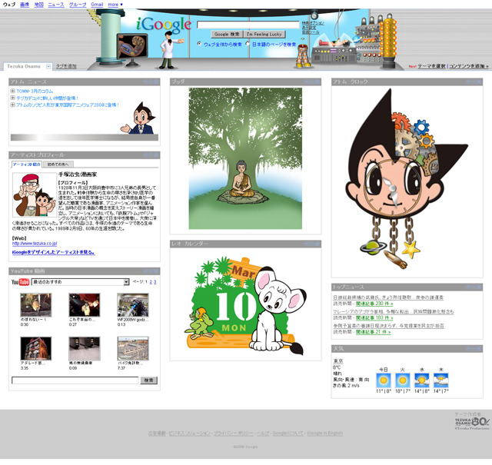The image size is (492, 465).
Task: Open Gmail in top navigation
Action: [97, 5]
